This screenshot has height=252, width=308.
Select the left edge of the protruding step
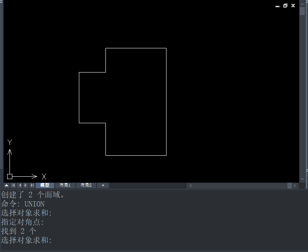click(x=79, y=97)
